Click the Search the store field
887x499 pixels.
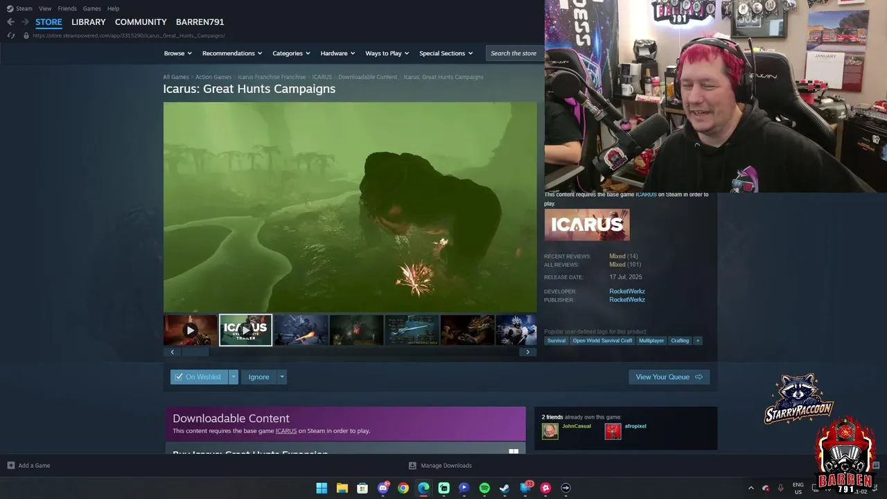click(x=513, y=53)
